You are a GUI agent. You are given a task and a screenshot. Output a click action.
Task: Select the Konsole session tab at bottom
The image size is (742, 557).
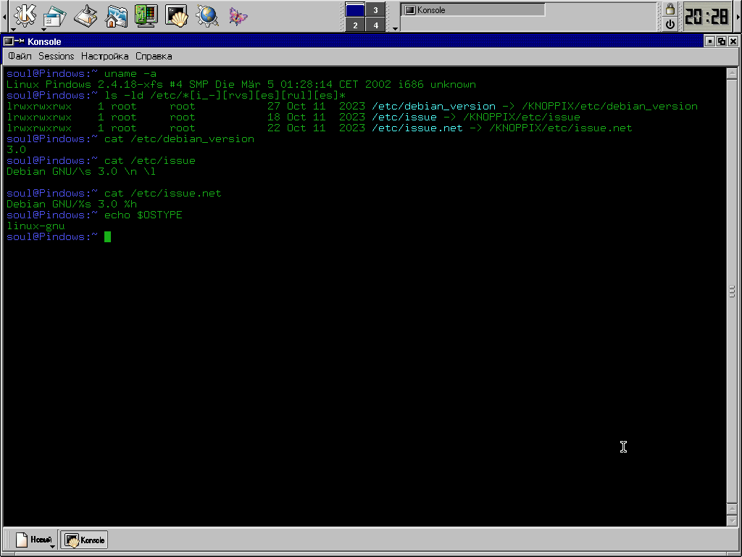84,540
